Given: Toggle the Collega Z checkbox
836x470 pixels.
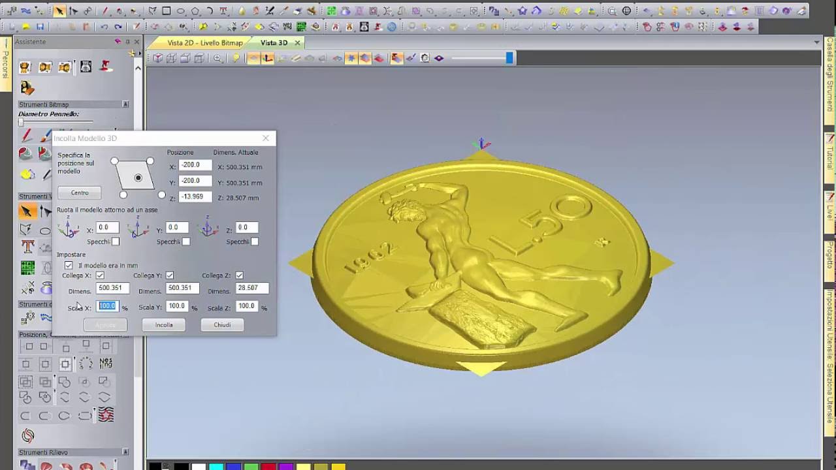Looking at the screenshot, I should [239, 275].
